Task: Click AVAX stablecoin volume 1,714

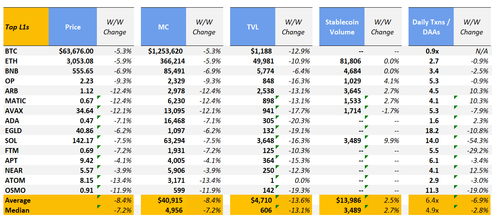Action: coord(353,111)
